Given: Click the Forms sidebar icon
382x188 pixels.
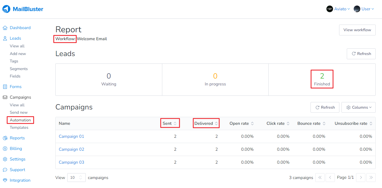Looking at the screenshot, I should (x=5, y=87).
